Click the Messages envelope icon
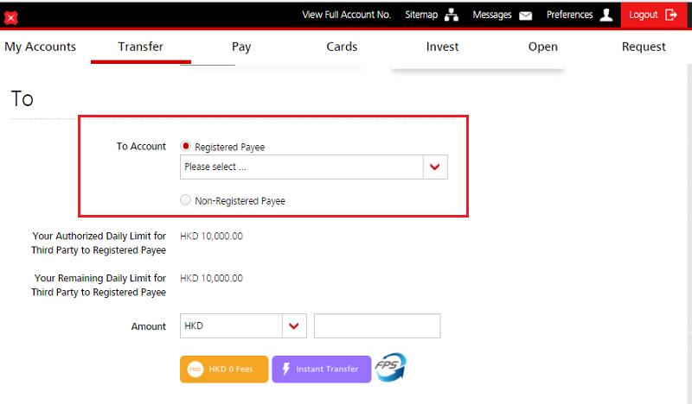The width and height of the screenshot is (692, 404). (526, 16)
